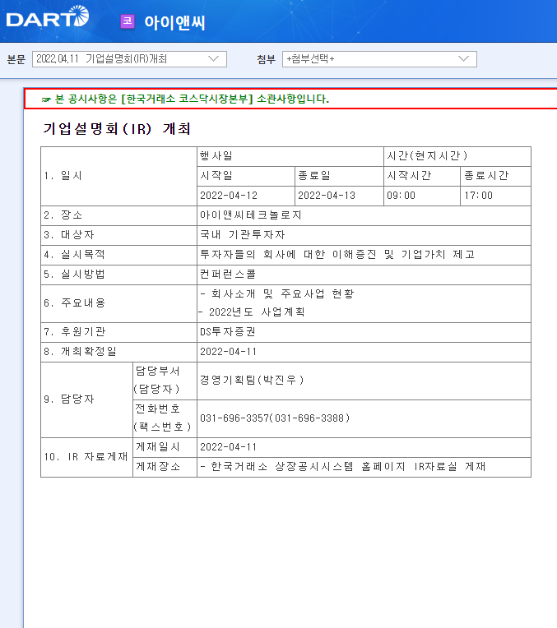This screenshot has height=628, width=557.
Task: Click the 개최확정일 value 2022-04-11
Action: pos(364,352)
